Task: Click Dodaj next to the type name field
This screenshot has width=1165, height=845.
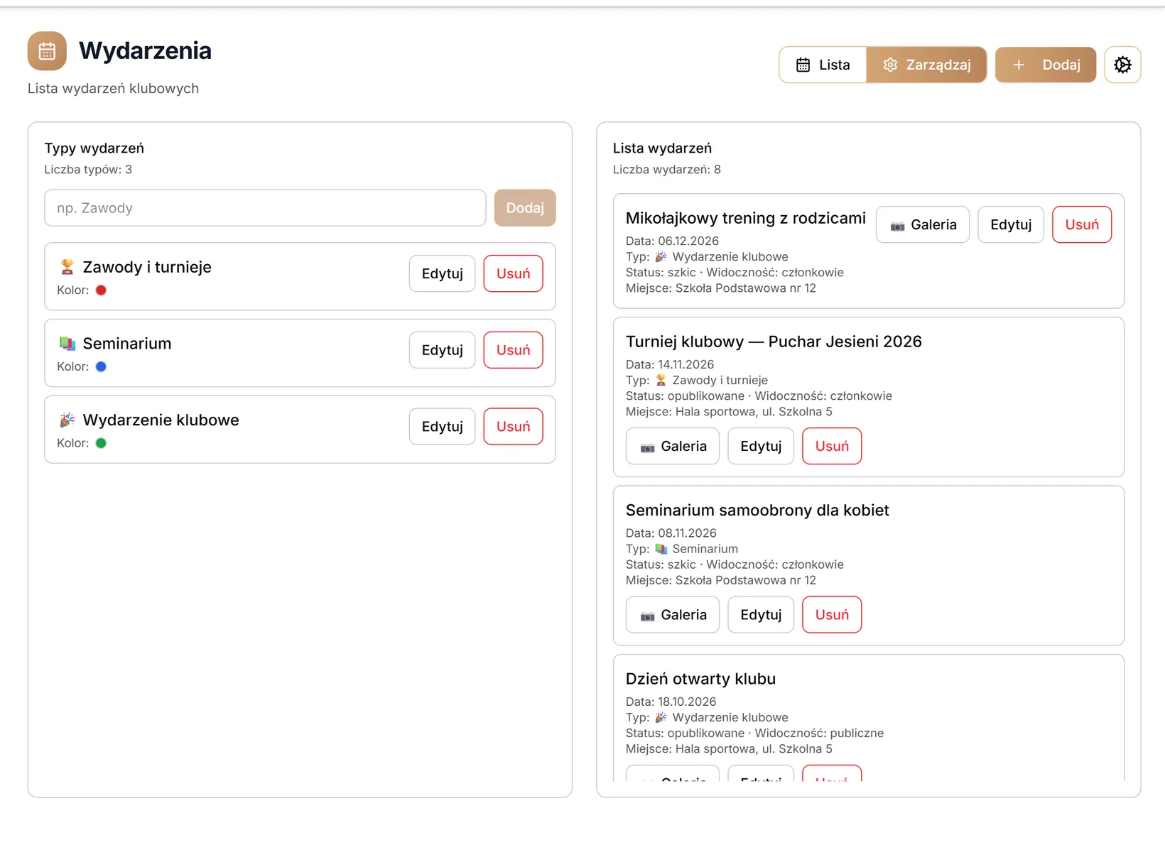Action: pyautogui.click(x=525, y=208)
